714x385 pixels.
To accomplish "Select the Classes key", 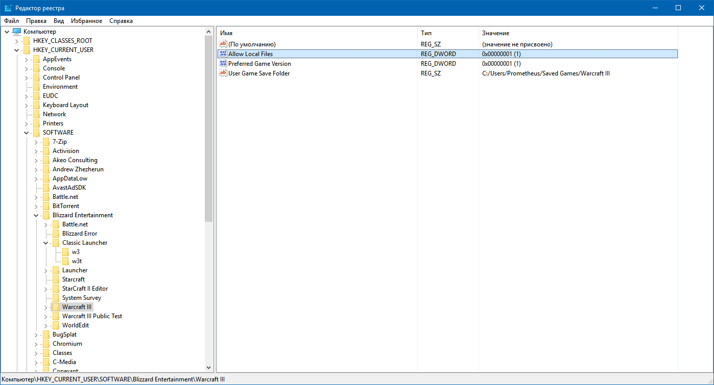I will pyautogui.click(x=62, y=353).
